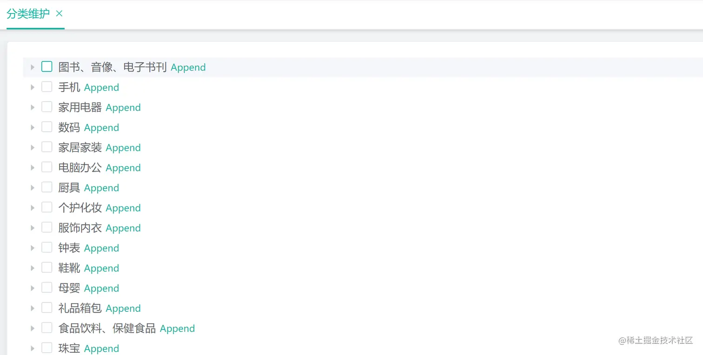Select the 电脑办公 checkbox

(47, 167)
